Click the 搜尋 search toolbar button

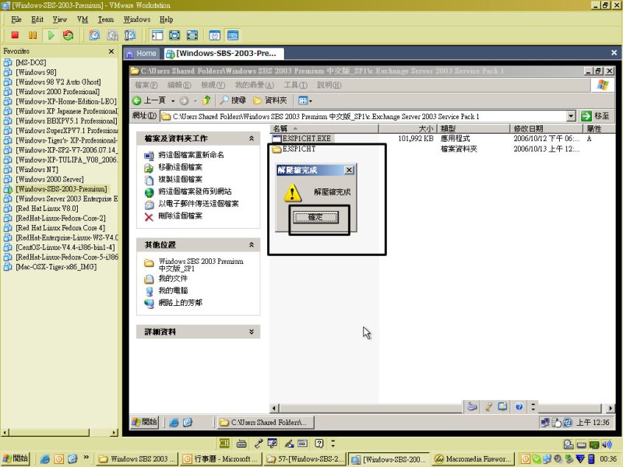coord(233,100)
